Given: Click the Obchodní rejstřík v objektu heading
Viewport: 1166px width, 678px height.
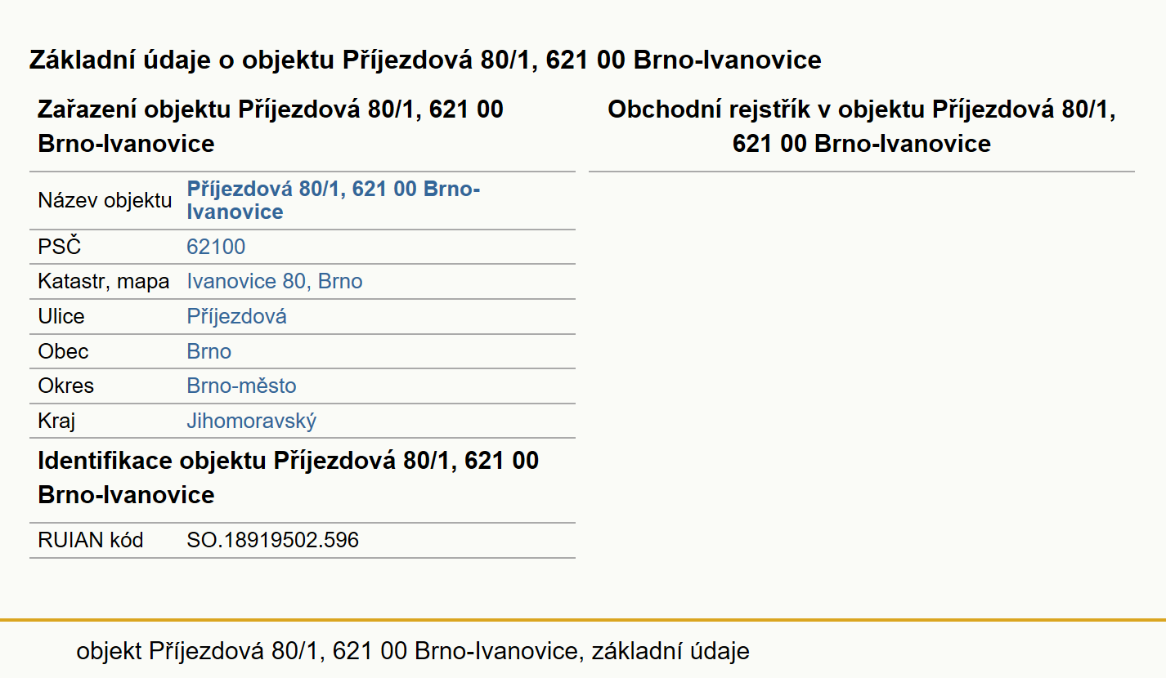Looking at the screenshot, I should coord(862,127).
